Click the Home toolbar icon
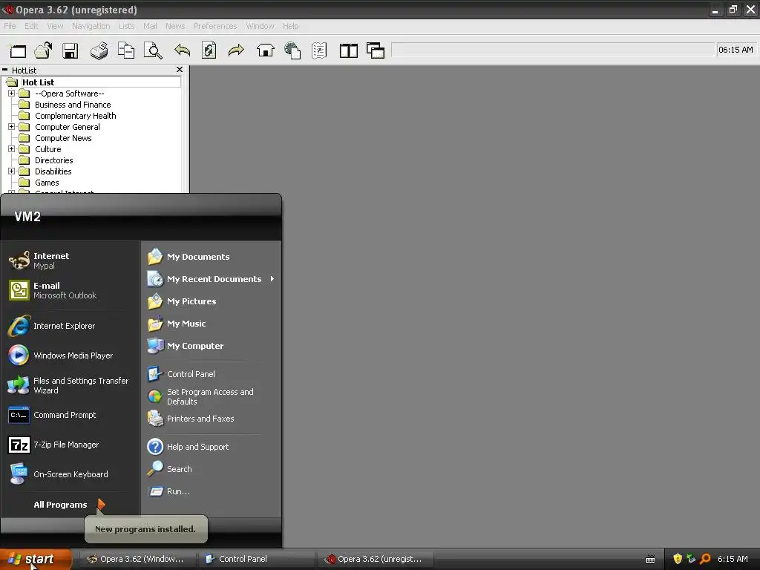This screenshot has width=760, height=570. 265,50
